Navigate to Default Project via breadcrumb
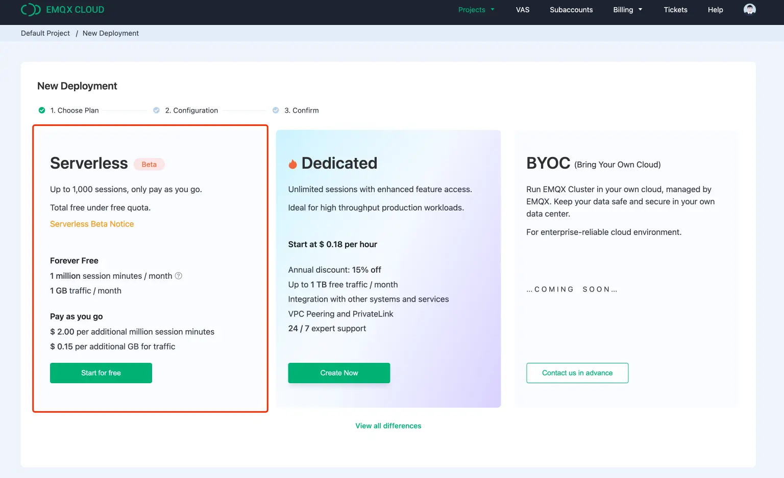 [x=45, y=33]
